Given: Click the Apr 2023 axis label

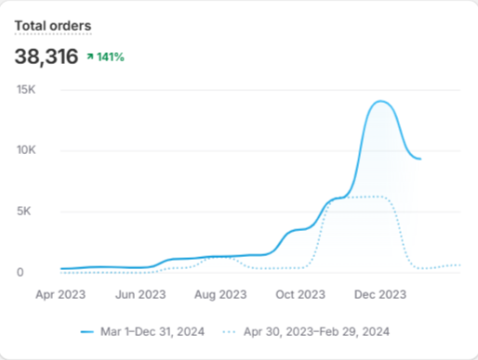Looking at the screenshot, I should (60, 294).
